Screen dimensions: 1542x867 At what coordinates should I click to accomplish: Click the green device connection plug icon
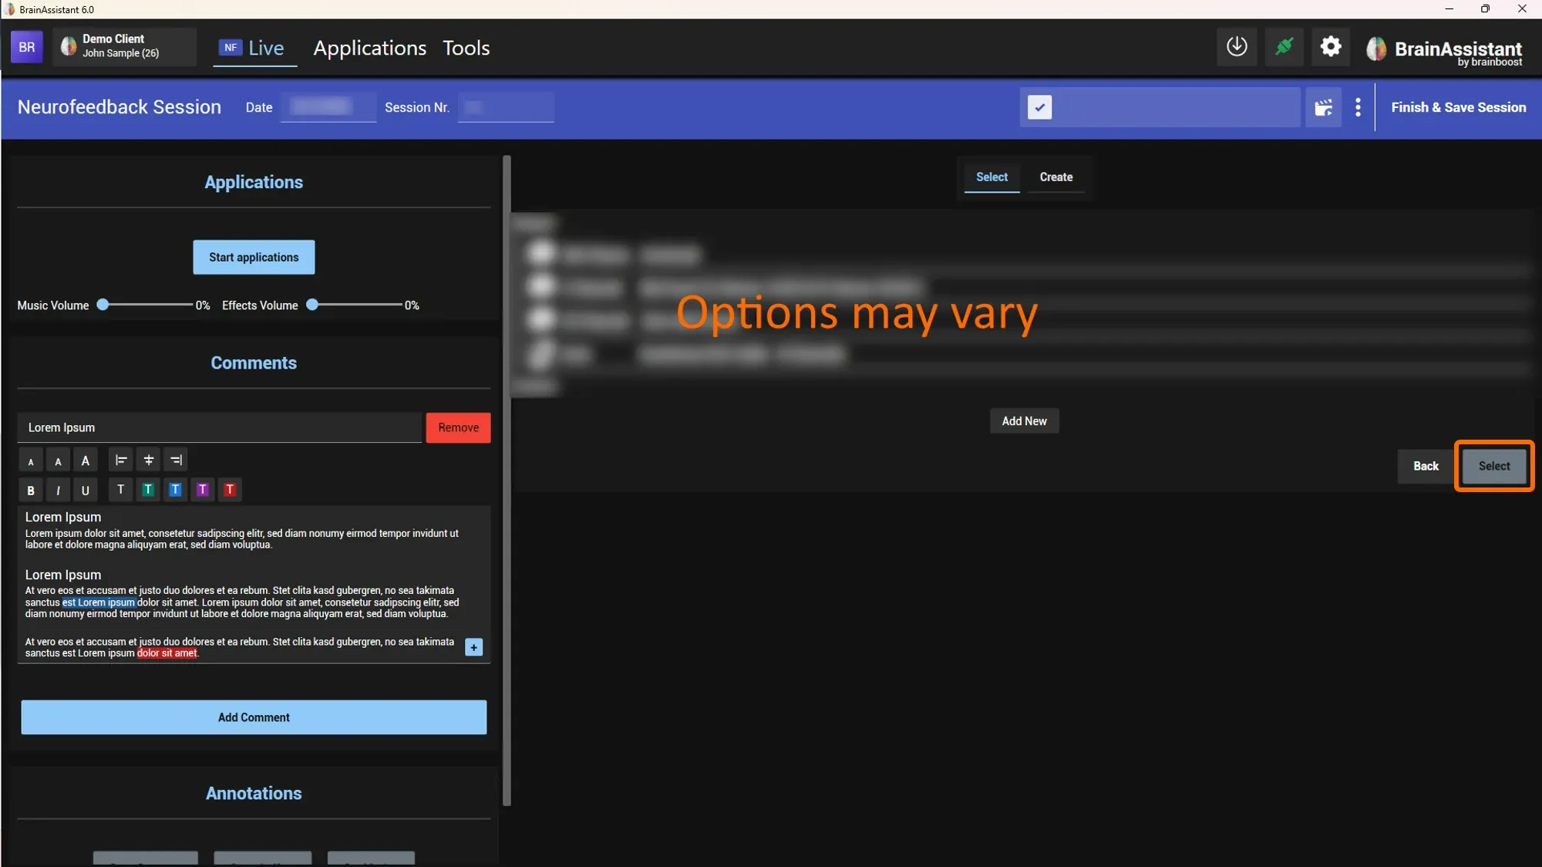(x=1284, y=47)
